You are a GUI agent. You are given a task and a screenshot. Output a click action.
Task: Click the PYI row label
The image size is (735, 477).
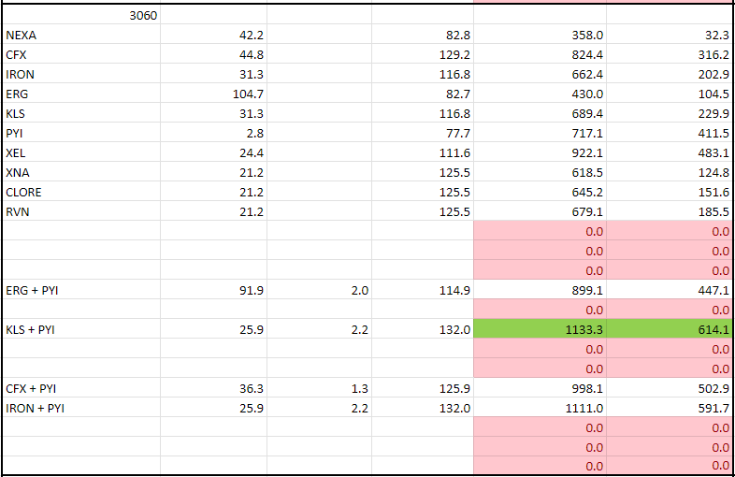click(81, 133)
